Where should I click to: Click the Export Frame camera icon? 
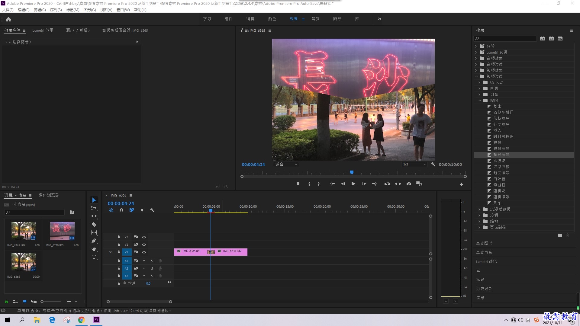point(409,184)
